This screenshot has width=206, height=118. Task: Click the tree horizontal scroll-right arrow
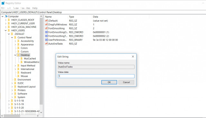(x=38, y=116)
